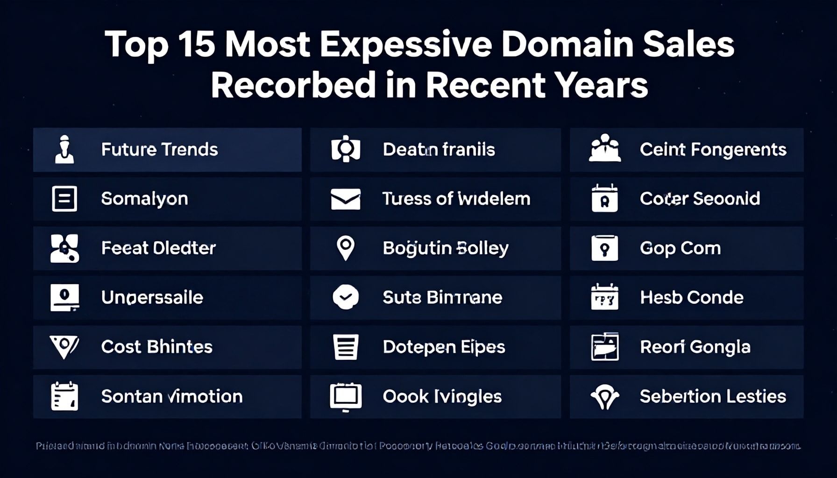
Task: Click the location pin beside Bogutin Solley
Action: [x=346, y=248]
